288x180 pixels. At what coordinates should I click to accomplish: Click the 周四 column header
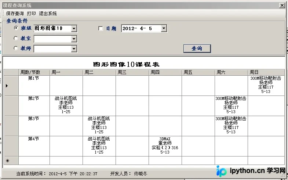click(x=165, y=72)
